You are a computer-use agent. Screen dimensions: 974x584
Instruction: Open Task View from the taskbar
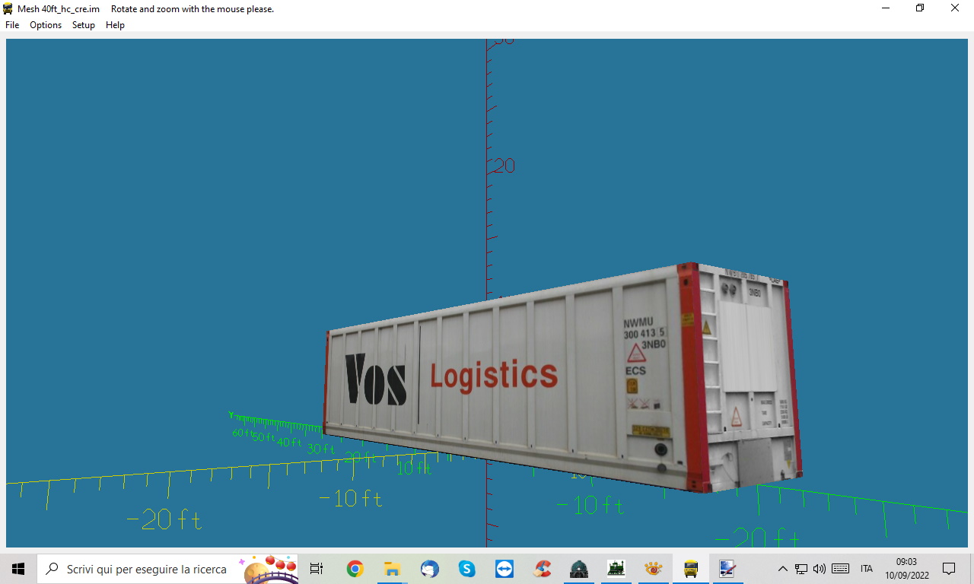click(x=317, y=569)
